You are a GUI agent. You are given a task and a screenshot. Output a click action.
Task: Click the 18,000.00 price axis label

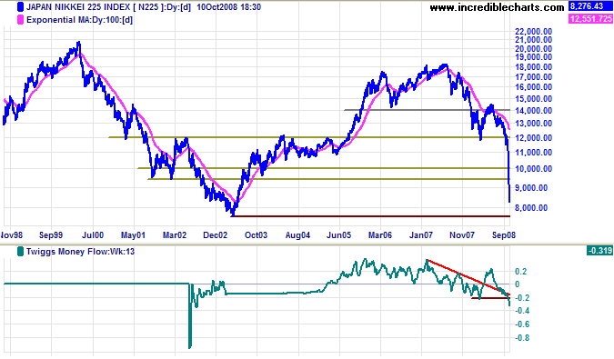point(534,67)
